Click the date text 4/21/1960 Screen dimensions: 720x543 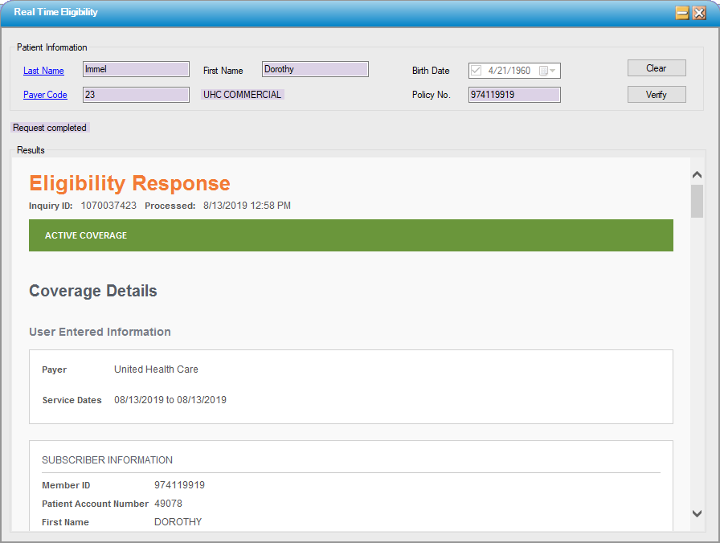click(509, 71)
